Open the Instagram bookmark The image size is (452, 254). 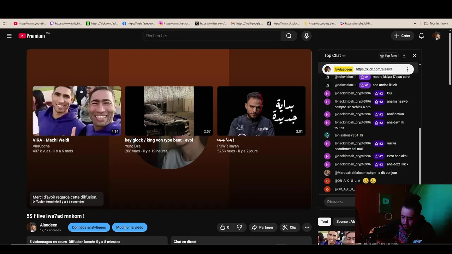coord(175,24)
